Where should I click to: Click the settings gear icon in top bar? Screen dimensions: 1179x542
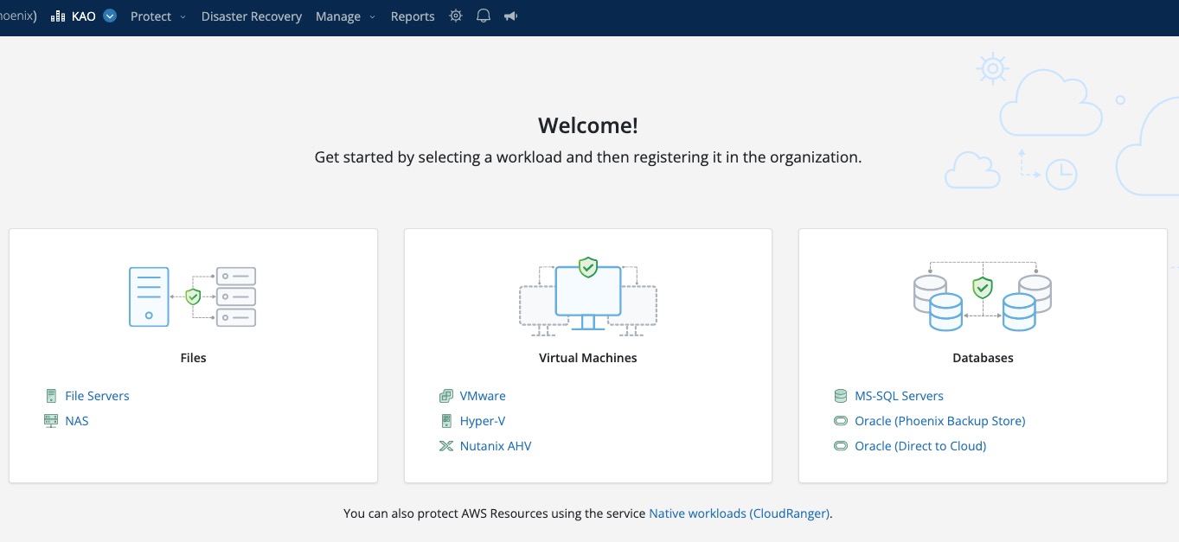pyautogui.click(x=456, y=16)
